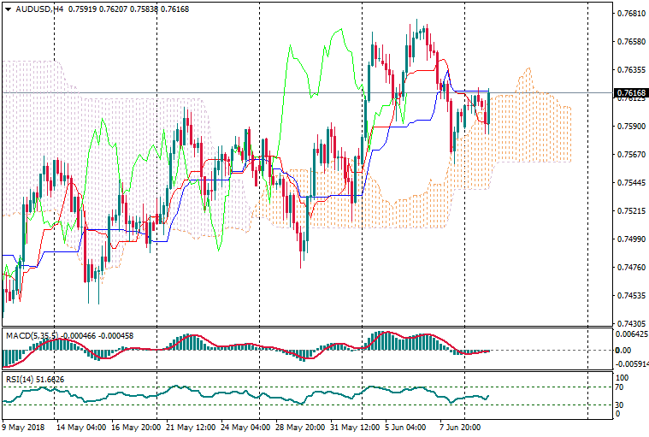Click the RSI 70 level axis label
649x437 pixels.
coord(621,388)
